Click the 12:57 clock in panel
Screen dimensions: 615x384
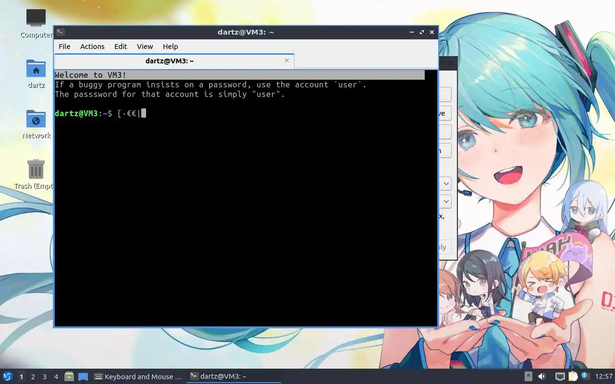604,376
